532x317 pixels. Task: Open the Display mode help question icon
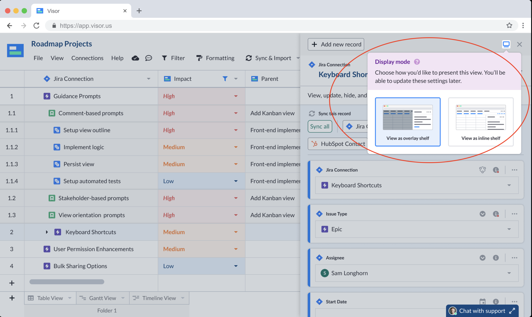pyautogui.click(x=417, y=62)
